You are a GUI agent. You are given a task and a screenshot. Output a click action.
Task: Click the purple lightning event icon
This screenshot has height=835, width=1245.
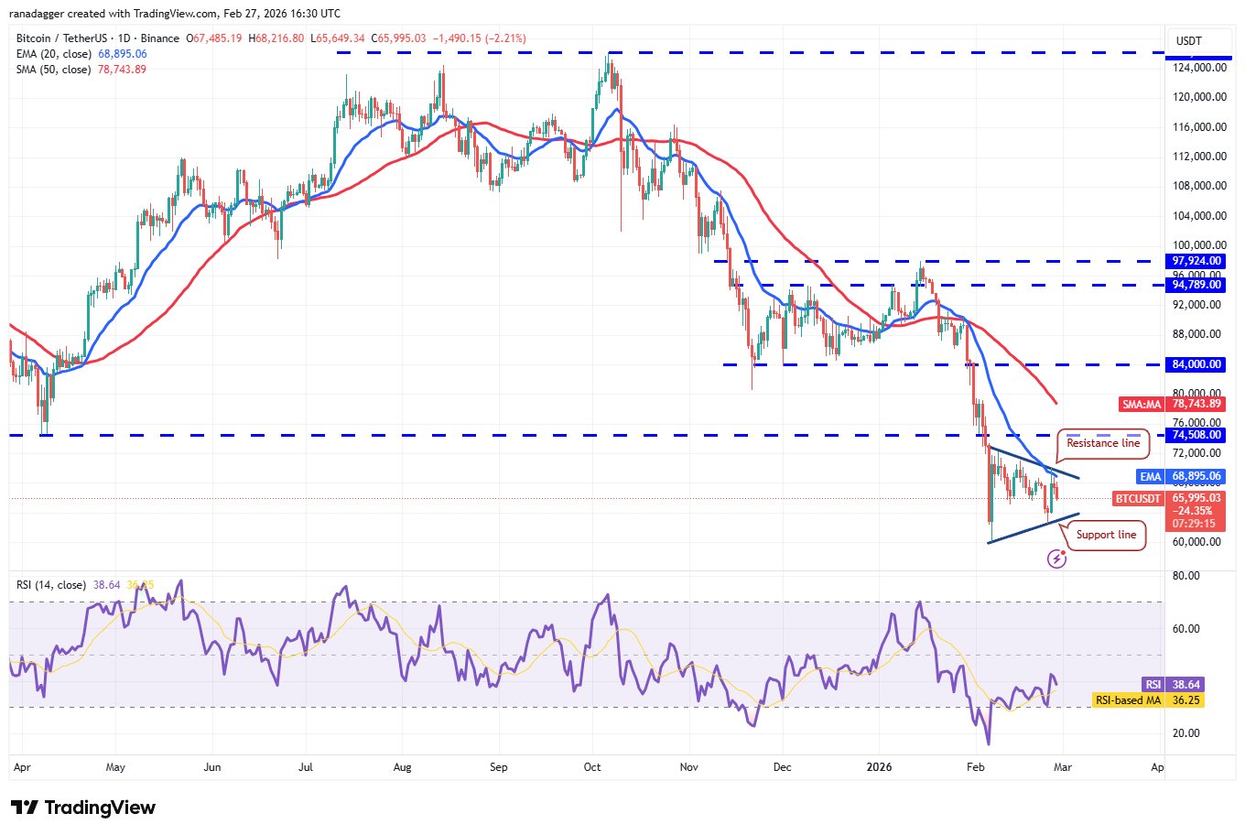click(1056, 558)
